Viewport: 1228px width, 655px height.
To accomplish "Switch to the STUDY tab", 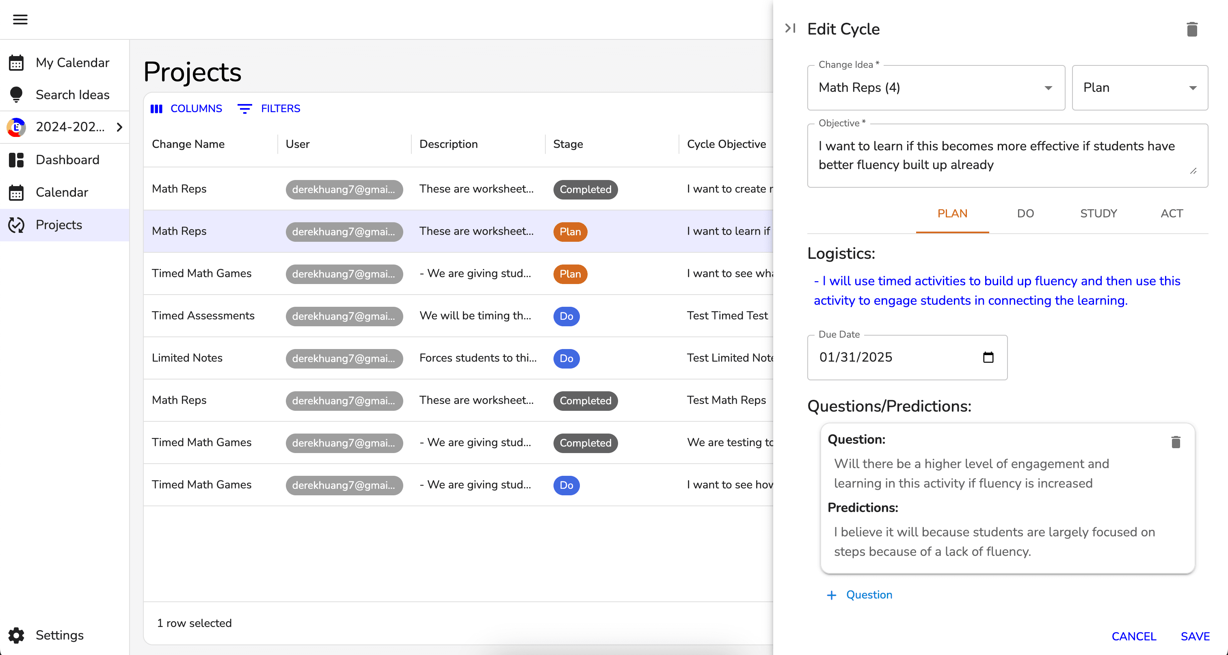I will pos(1098,214).
